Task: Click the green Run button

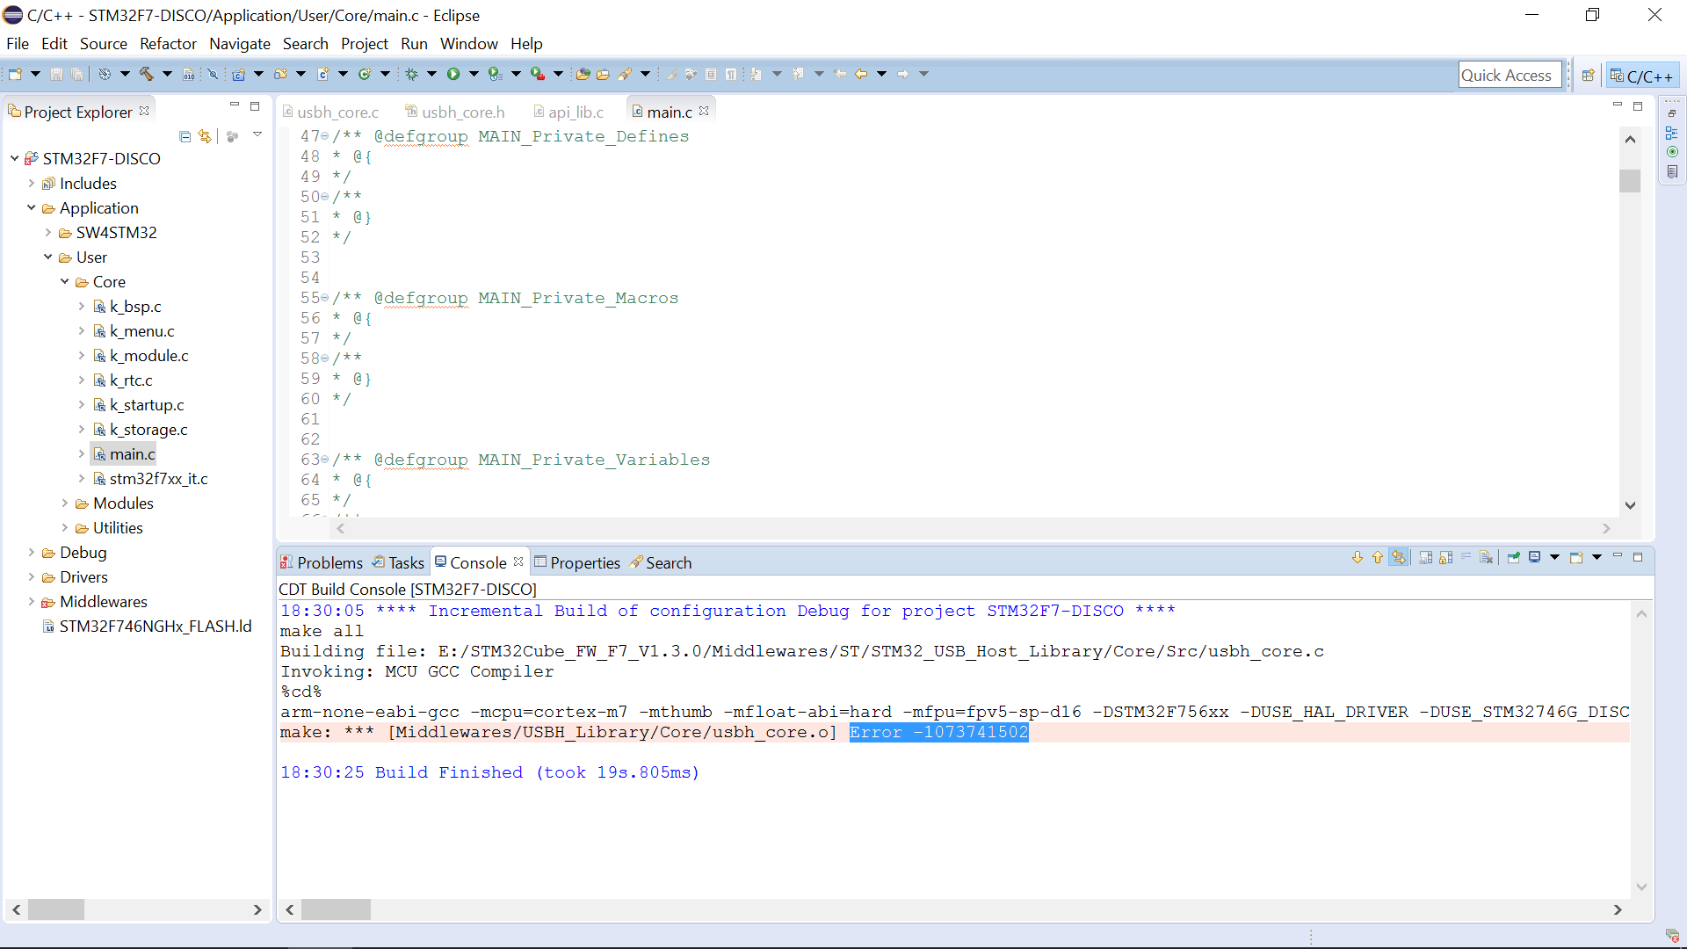Action: [453, 74]
